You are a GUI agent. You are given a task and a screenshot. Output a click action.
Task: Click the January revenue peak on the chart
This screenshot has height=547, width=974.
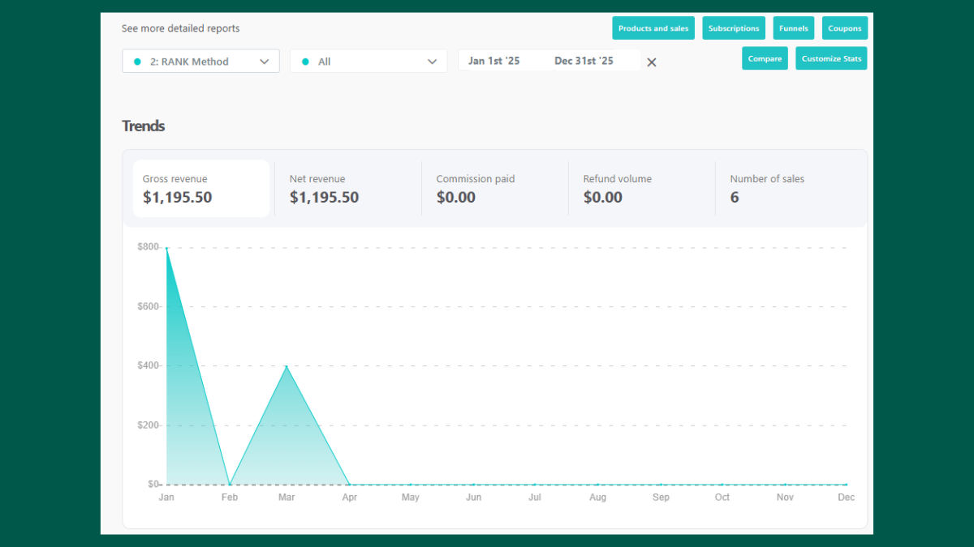point(166,248)
